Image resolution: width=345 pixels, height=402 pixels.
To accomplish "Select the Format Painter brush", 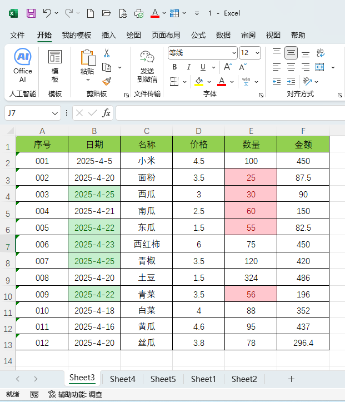I will click(107, 81).
